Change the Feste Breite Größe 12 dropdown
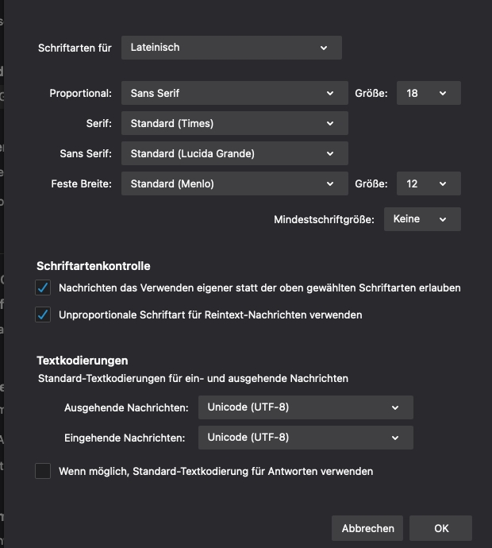The height and width of the screenshot is (548, 492). click(x=429, y=184)
